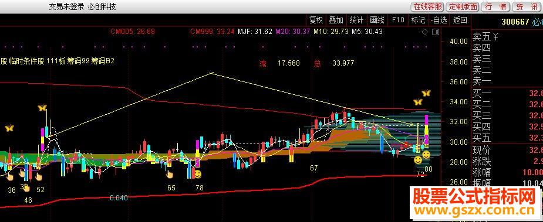
Task: Click 返回 to go back
Action: (x=460, y=20)
